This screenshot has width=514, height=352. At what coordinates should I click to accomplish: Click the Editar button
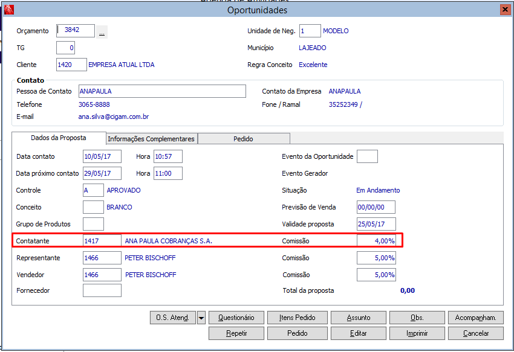click(x=359, y=333)
